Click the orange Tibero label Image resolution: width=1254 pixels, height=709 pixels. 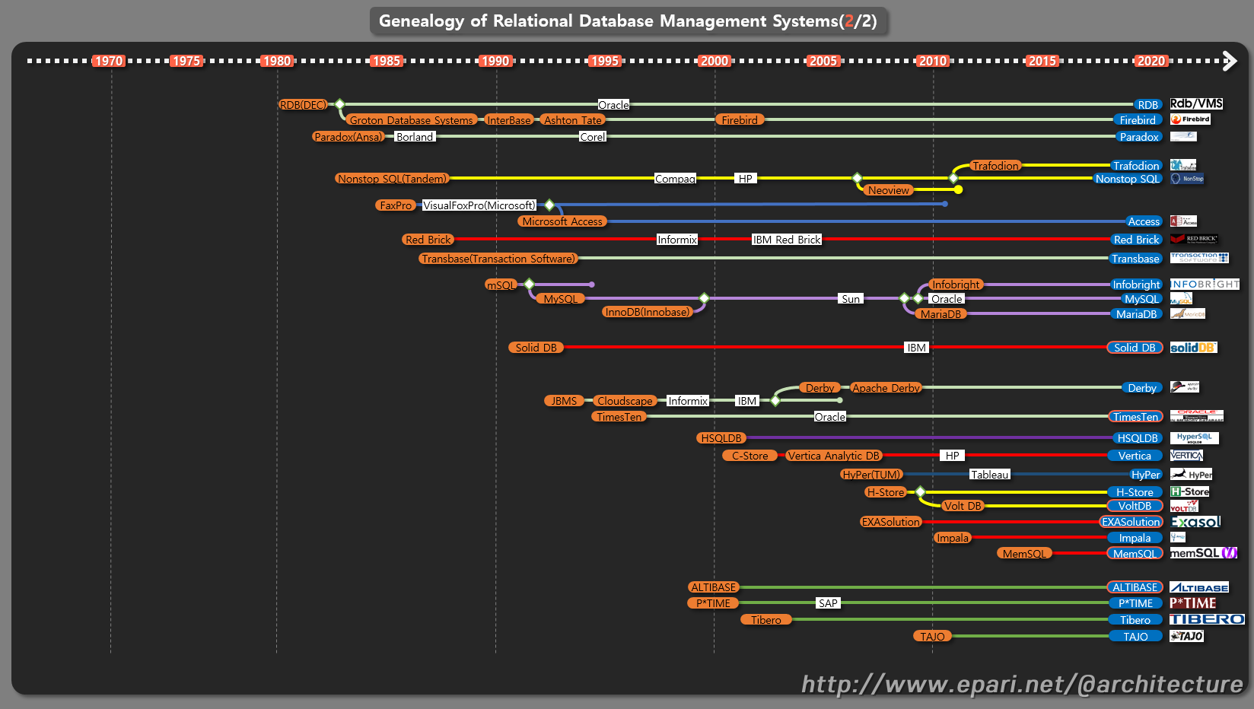[x=766, y=620]
